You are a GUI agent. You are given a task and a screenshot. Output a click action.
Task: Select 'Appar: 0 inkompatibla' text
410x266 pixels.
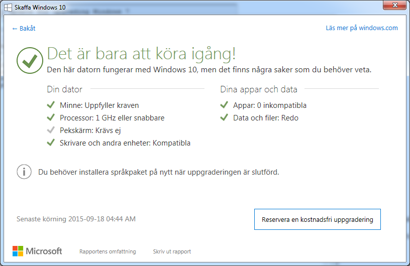(x=270, y=105)
